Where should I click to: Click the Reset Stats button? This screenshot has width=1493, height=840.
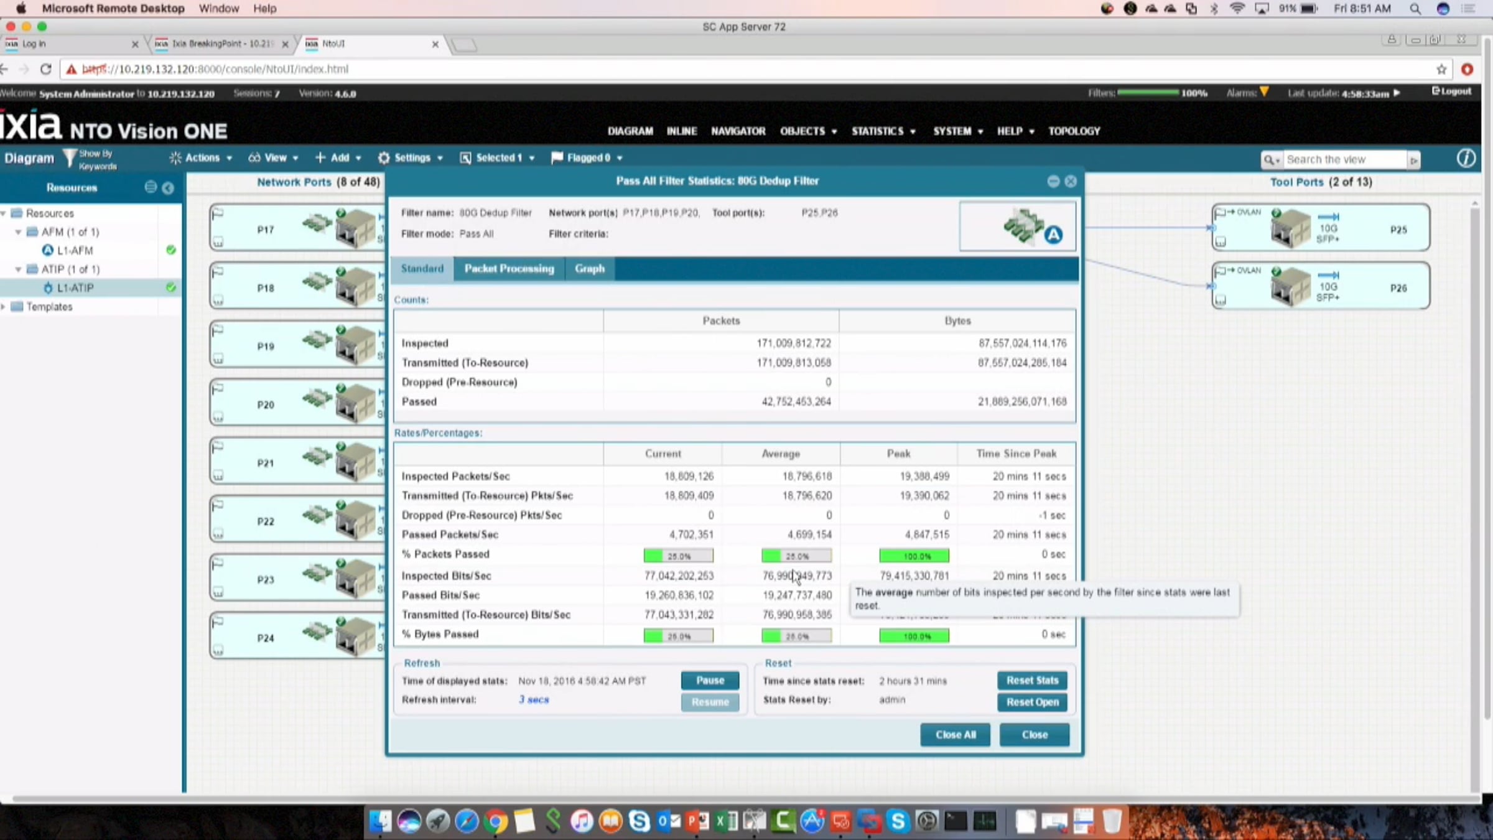coord(1032,681)
